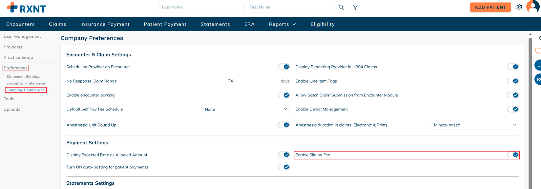Open Providers in sidebar
The image size is (541, 189).
coord(13,47)
